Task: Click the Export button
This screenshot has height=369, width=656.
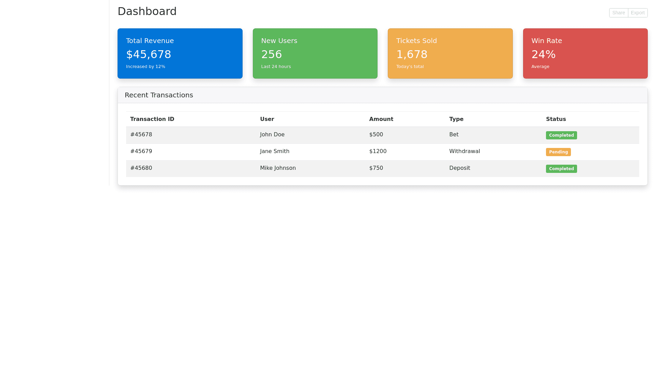Action: (x=638, y=13)
